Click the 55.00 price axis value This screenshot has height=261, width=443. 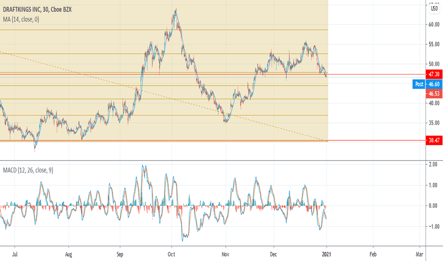coord(434,44)
